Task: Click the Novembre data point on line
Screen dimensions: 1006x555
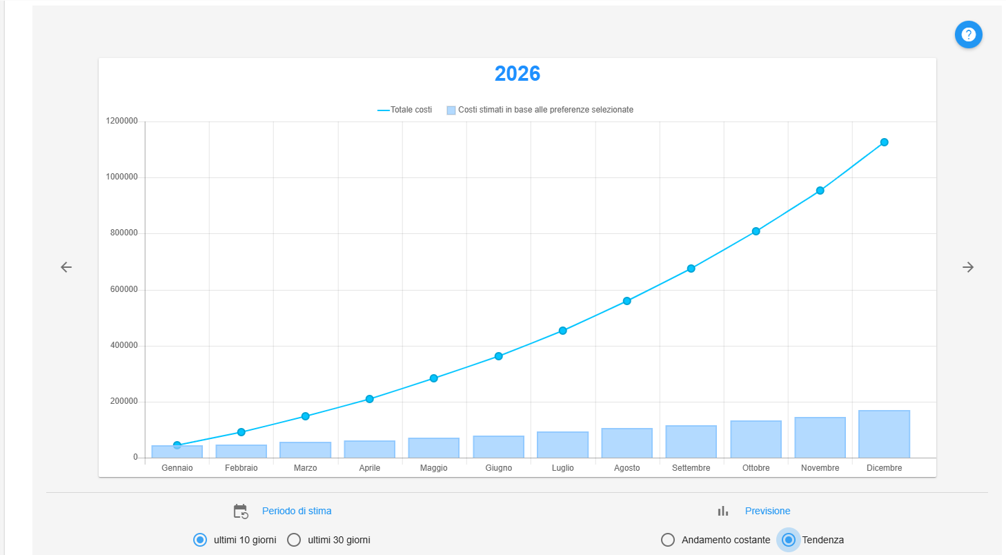Action: [820, 191]
